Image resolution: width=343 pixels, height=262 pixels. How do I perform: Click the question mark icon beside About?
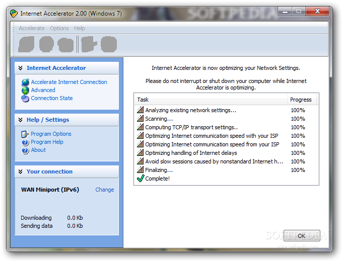click(x=25, y=150)
